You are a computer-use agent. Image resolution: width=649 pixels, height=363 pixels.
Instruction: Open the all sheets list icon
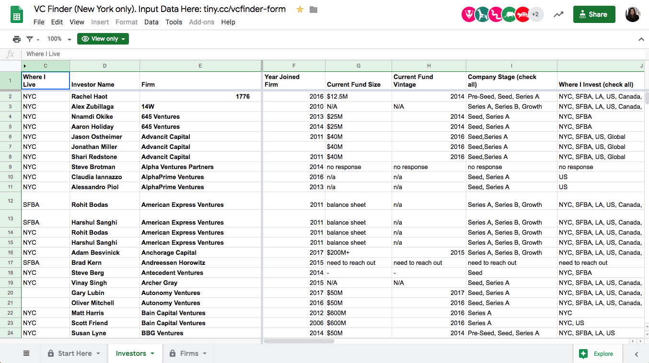(26, 353)
